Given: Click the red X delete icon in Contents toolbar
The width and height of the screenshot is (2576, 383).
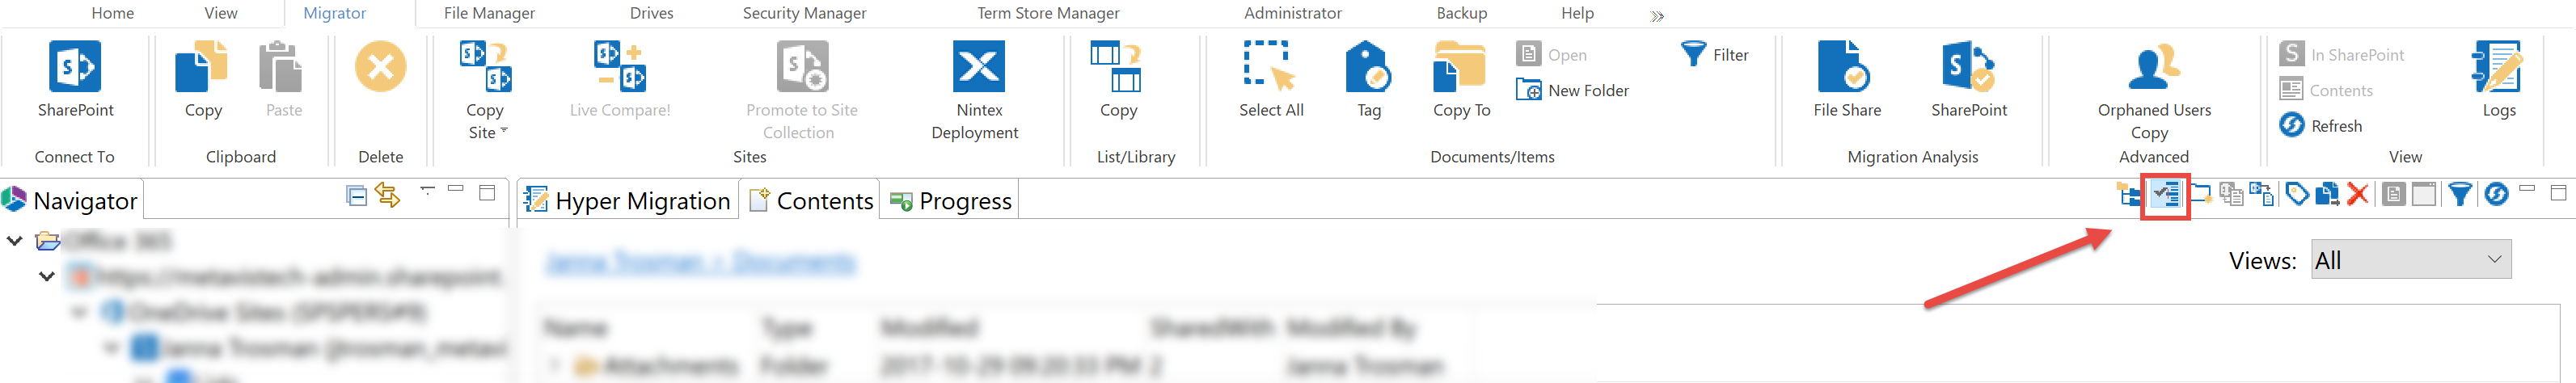Looking at the screenshot, I should tap(2357, 194).
